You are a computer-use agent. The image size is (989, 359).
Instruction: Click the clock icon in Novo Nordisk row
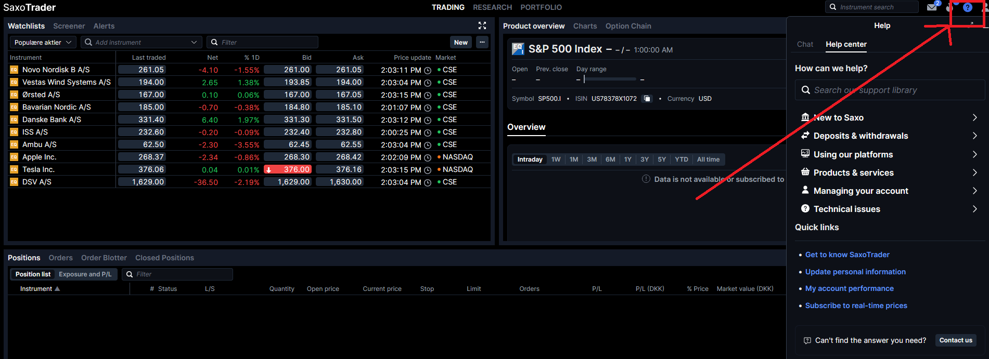(x=428, y=70)
